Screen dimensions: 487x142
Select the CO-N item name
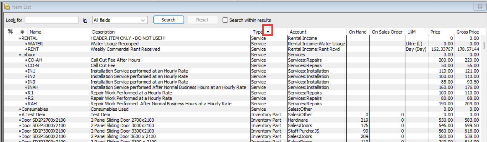(33, 66)
